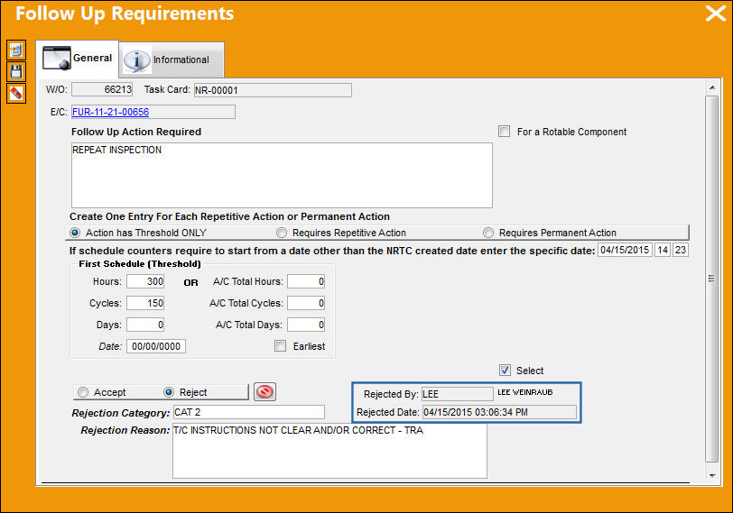Screen dimensions: 733x513
Task: Click the LEE WEINRAUB name text
Action: 525,392
